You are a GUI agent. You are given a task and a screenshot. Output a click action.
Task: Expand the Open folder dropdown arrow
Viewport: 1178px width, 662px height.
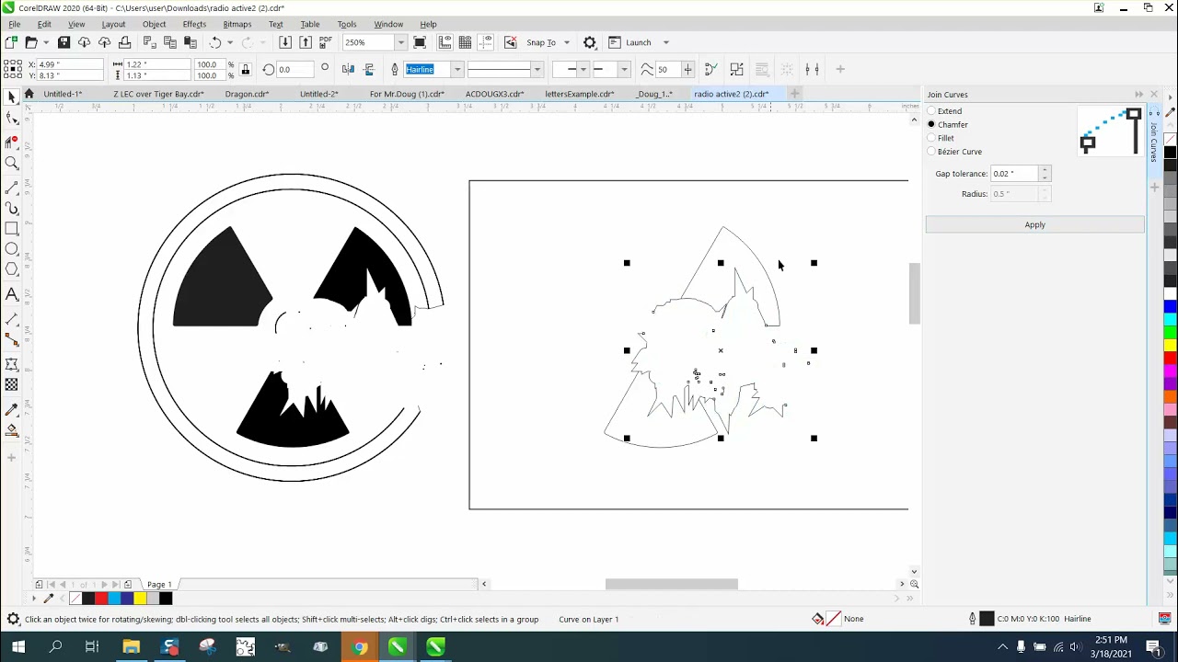click(x=46, y=42)
